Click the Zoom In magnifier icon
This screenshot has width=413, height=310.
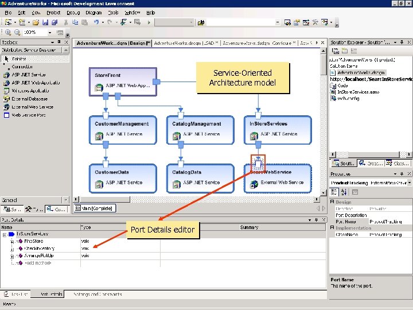coord(7,33)
